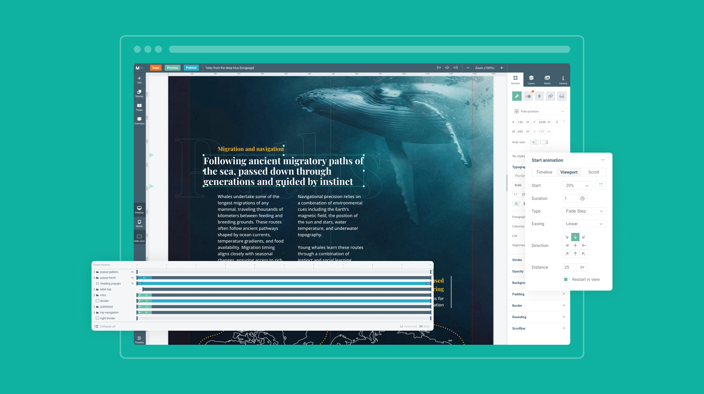Switch to the Timeline animation tab

click(x=544, y=172)
